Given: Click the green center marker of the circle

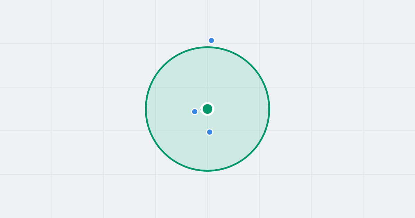Looking at the screenshot, I should coord(207,109).
